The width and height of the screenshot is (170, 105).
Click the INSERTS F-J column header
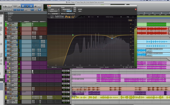[43, 22]
